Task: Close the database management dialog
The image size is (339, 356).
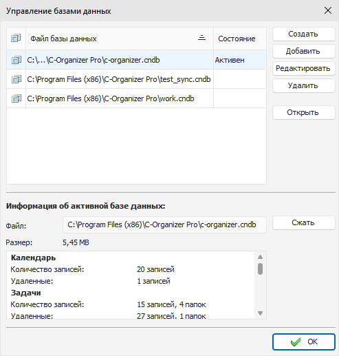Action: (x=328, y=10)
